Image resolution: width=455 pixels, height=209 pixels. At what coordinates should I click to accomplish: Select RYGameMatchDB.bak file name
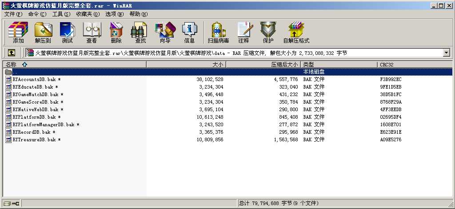point(38,94)
